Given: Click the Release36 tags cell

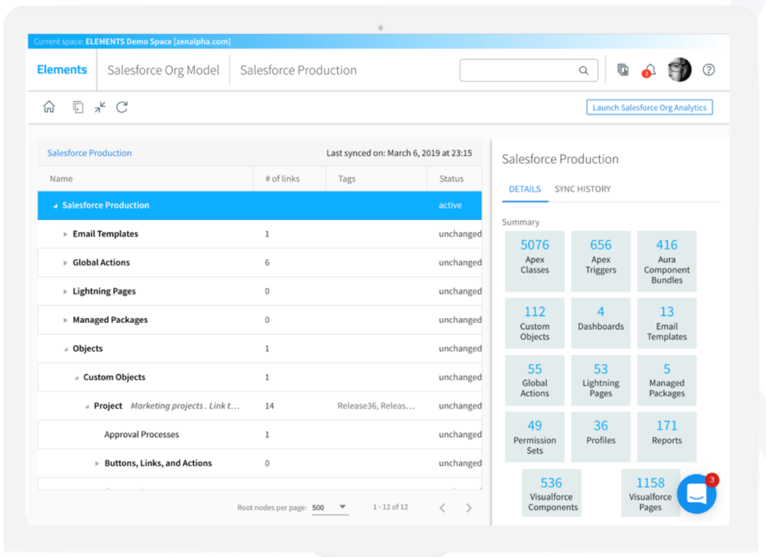Looking at the screenshot, I should pyautogui.click(x=376, y=406).
